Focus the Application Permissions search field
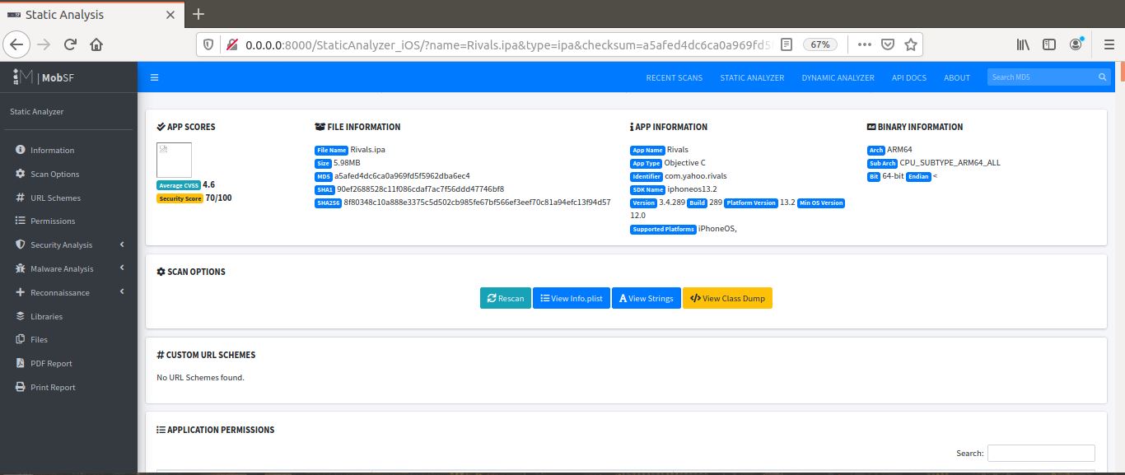Screen dimensions: 1125x475 (x=1041, y=453)
